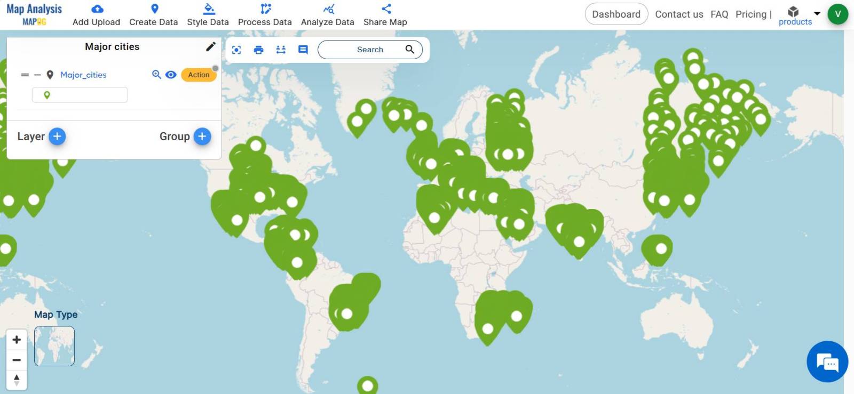Hide the Major_cities layer with the eye icon
The width and height of the screenshot is (854, 394).
point(171,75)
